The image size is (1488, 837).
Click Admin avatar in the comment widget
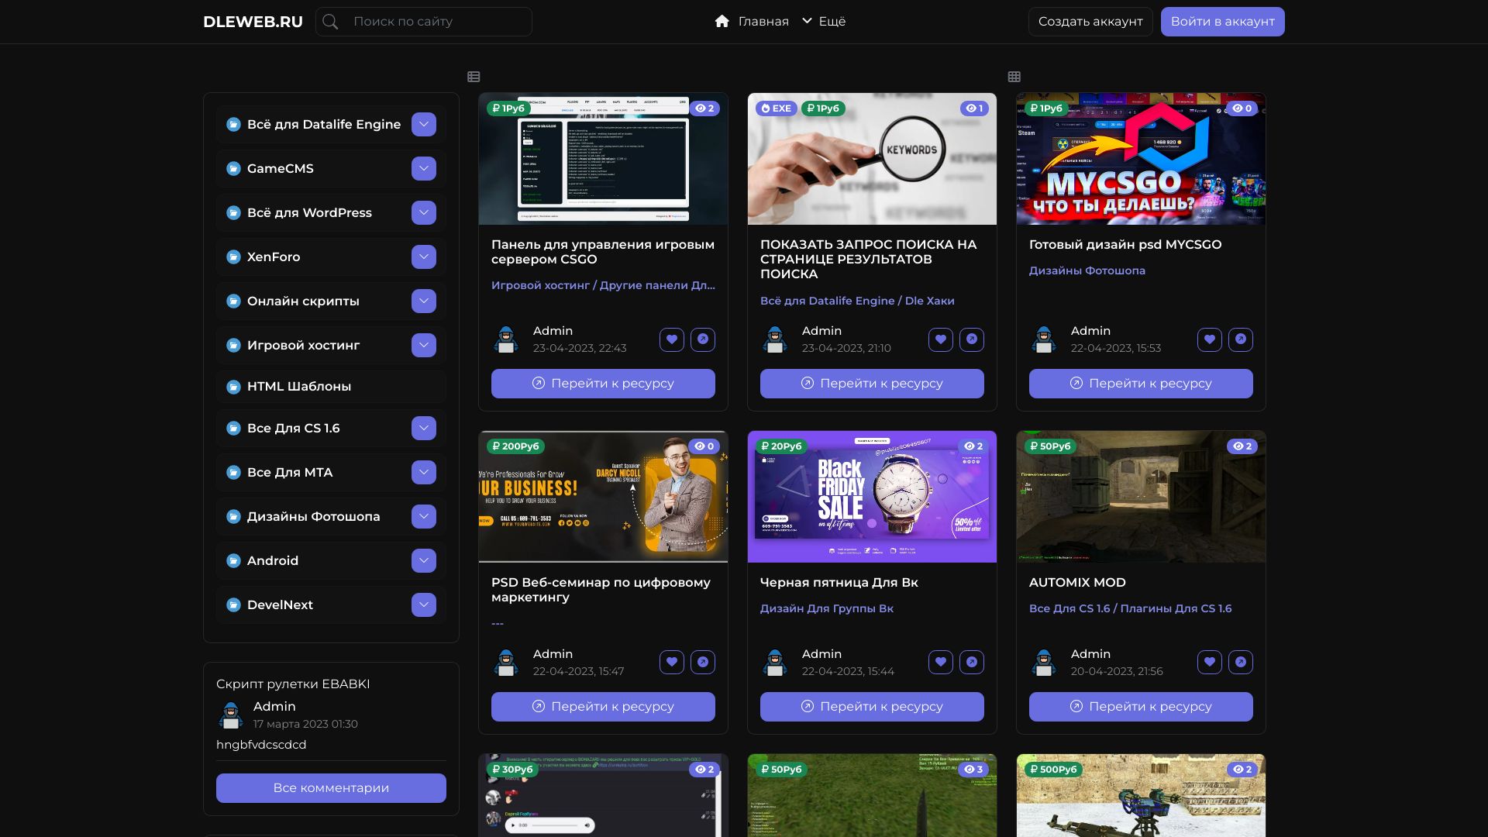231,715
